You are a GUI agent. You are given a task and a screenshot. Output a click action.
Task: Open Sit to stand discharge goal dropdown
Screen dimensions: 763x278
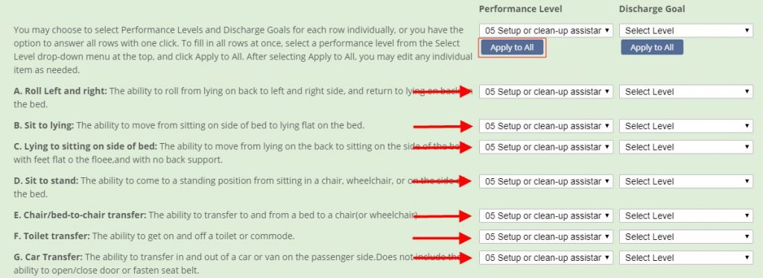pos(686,182)
